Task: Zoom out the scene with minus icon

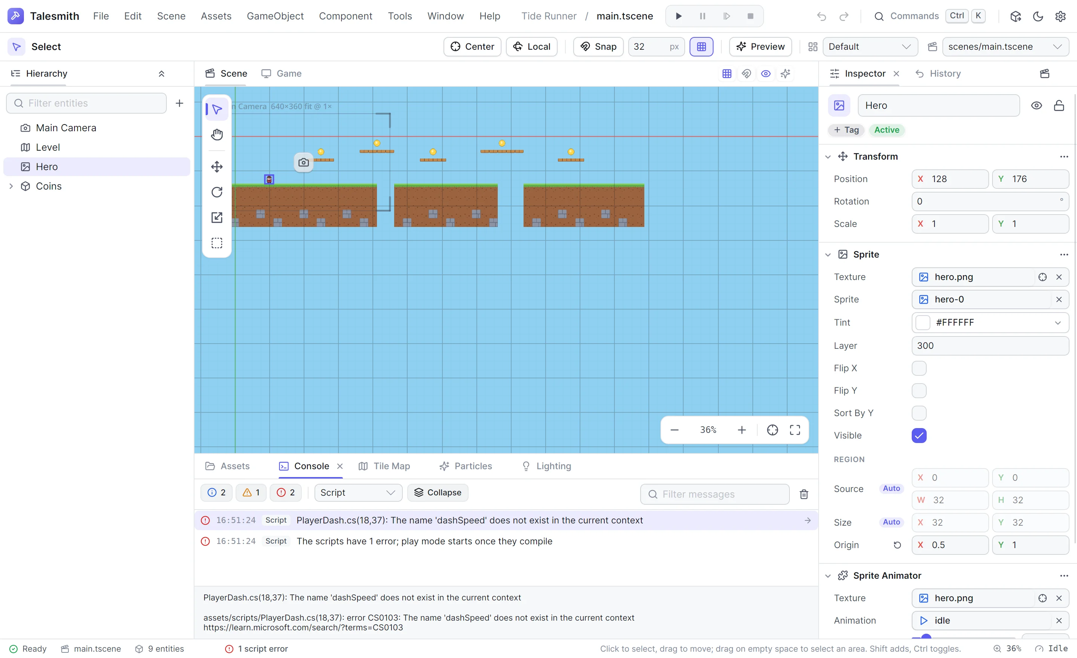Action: [675, 430]
